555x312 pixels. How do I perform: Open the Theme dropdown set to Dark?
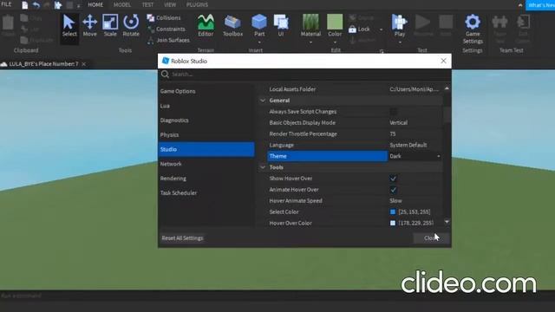point(415,156)
